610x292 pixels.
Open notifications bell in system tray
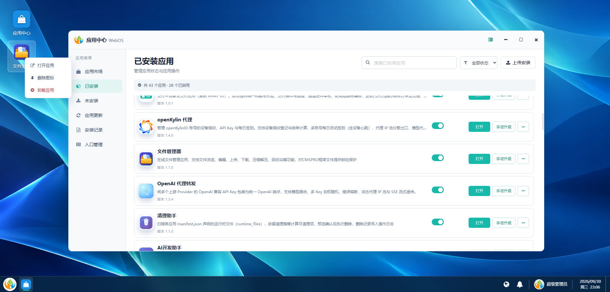point(520,284)
